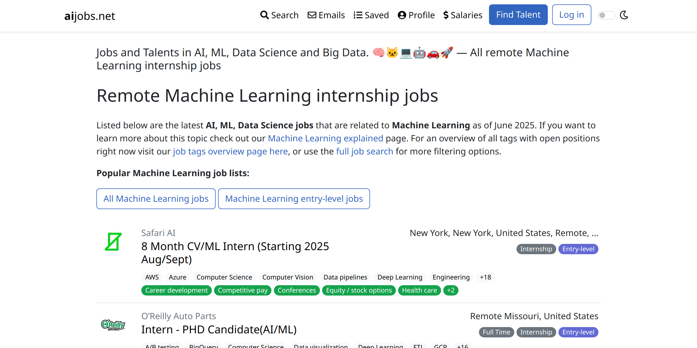The height and width of the screenshot is (348, 697).
Task: Open All Machine Learning jobs list
Action: coord(156,199)
